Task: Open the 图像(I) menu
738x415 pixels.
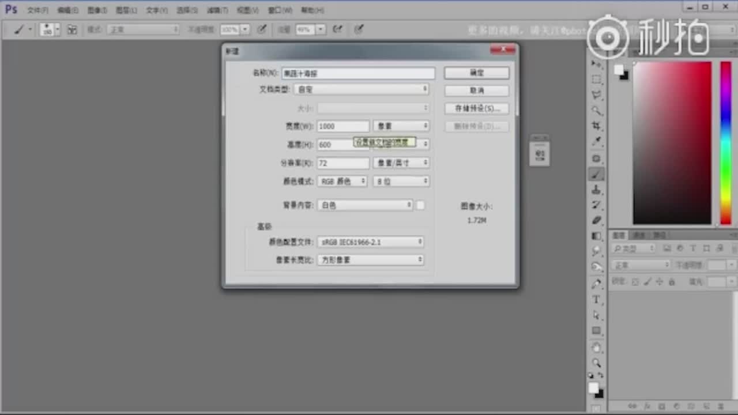Action: (97, 10)
